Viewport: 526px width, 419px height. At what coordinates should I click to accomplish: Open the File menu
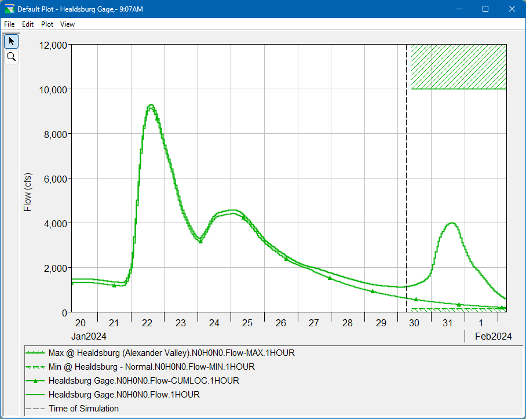(x=9, y=24)
